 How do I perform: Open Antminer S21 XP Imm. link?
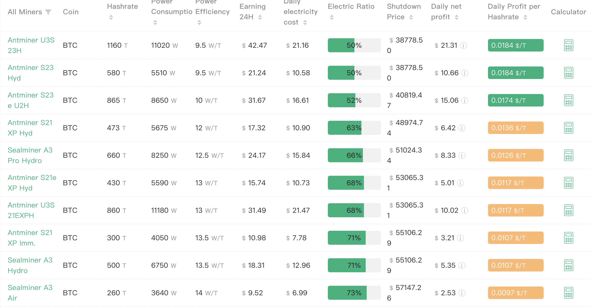30,238
